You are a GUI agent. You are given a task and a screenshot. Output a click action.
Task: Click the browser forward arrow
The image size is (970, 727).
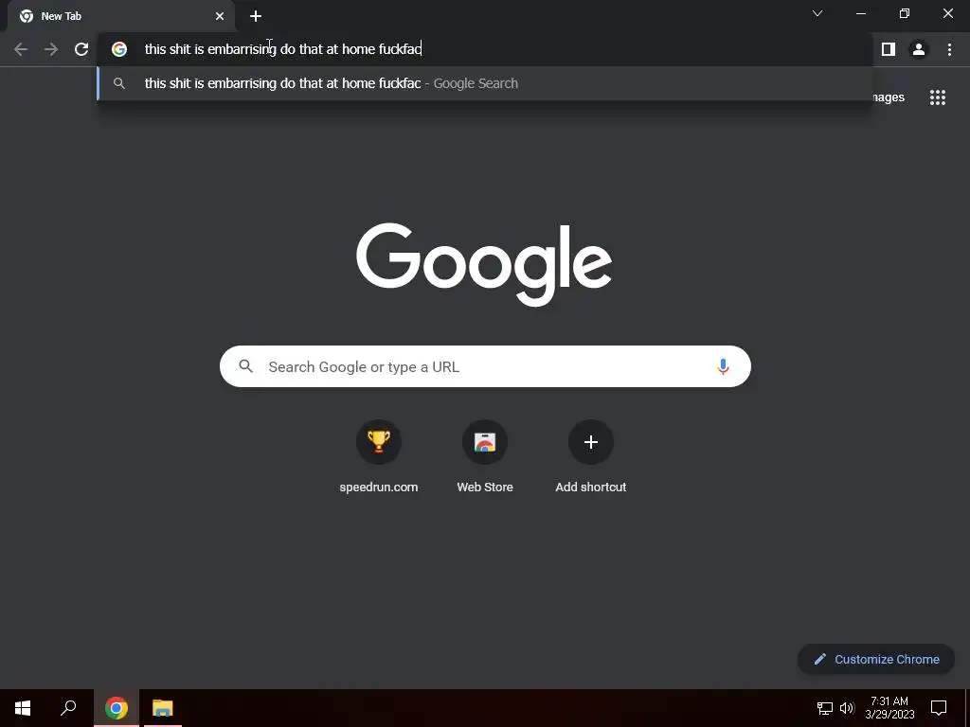(51, 49)
